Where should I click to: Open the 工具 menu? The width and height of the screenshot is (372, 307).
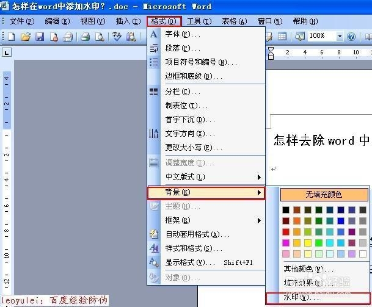[x=199, y=21]
